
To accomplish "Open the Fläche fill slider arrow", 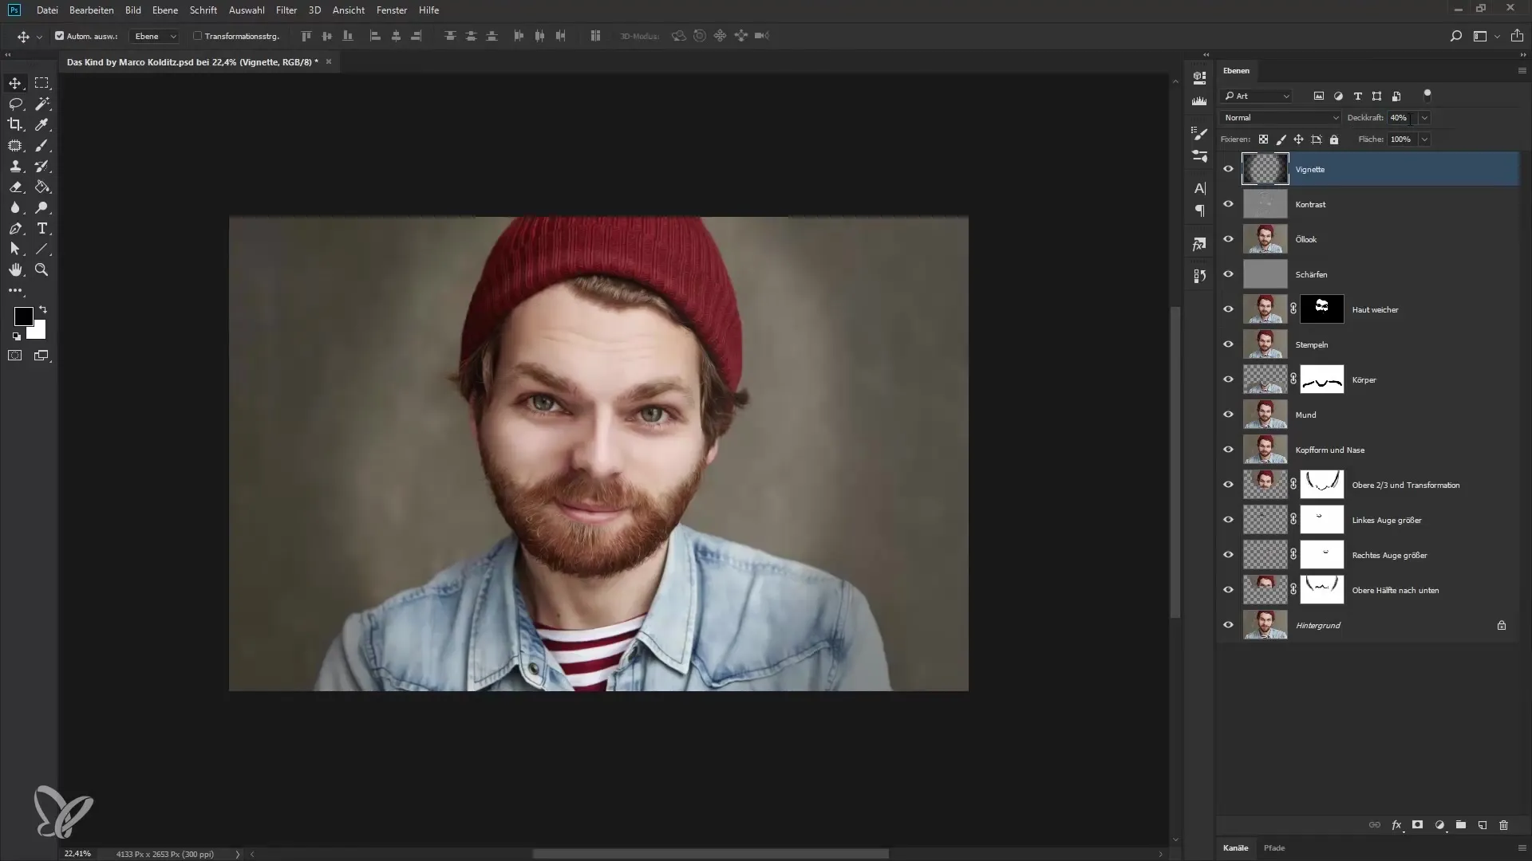I will [x=1424, y=140].
